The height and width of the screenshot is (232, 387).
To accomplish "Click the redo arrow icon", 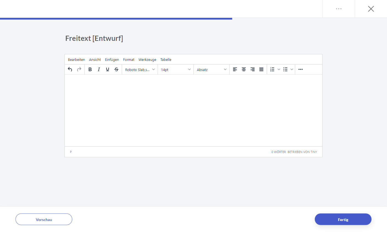I will coord(79,69).
